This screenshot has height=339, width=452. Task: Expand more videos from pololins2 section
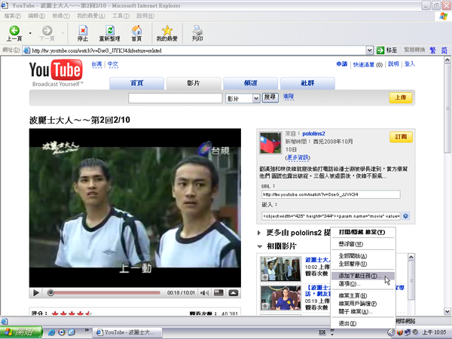(x=259, y=233)
